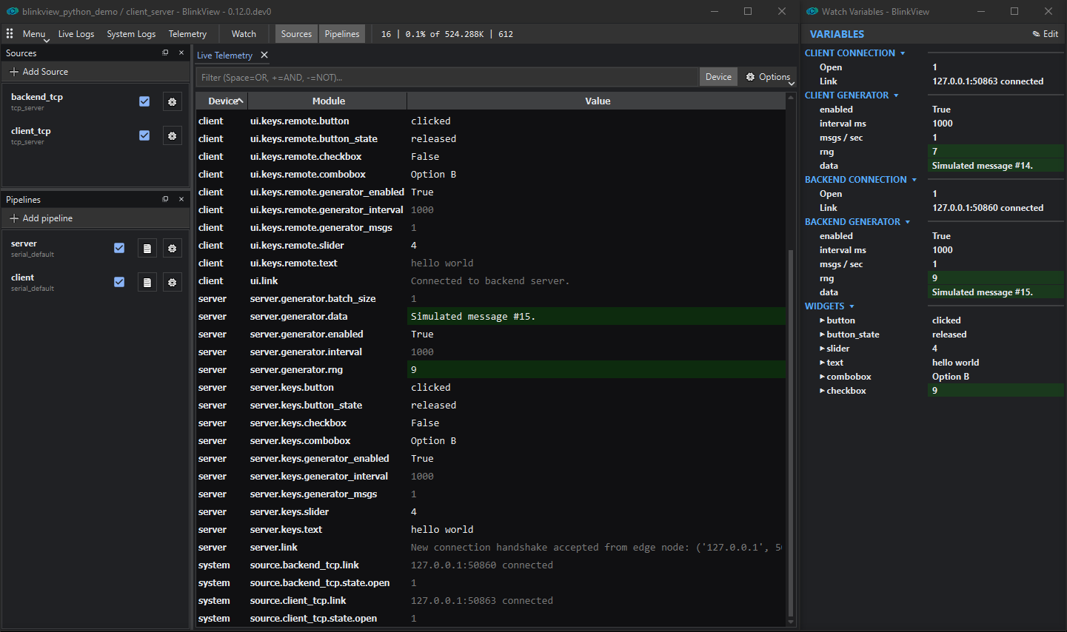Toggle the Pipelines panel button
The width and height of the screenshot is (1067, 632).
click(342, 34)
